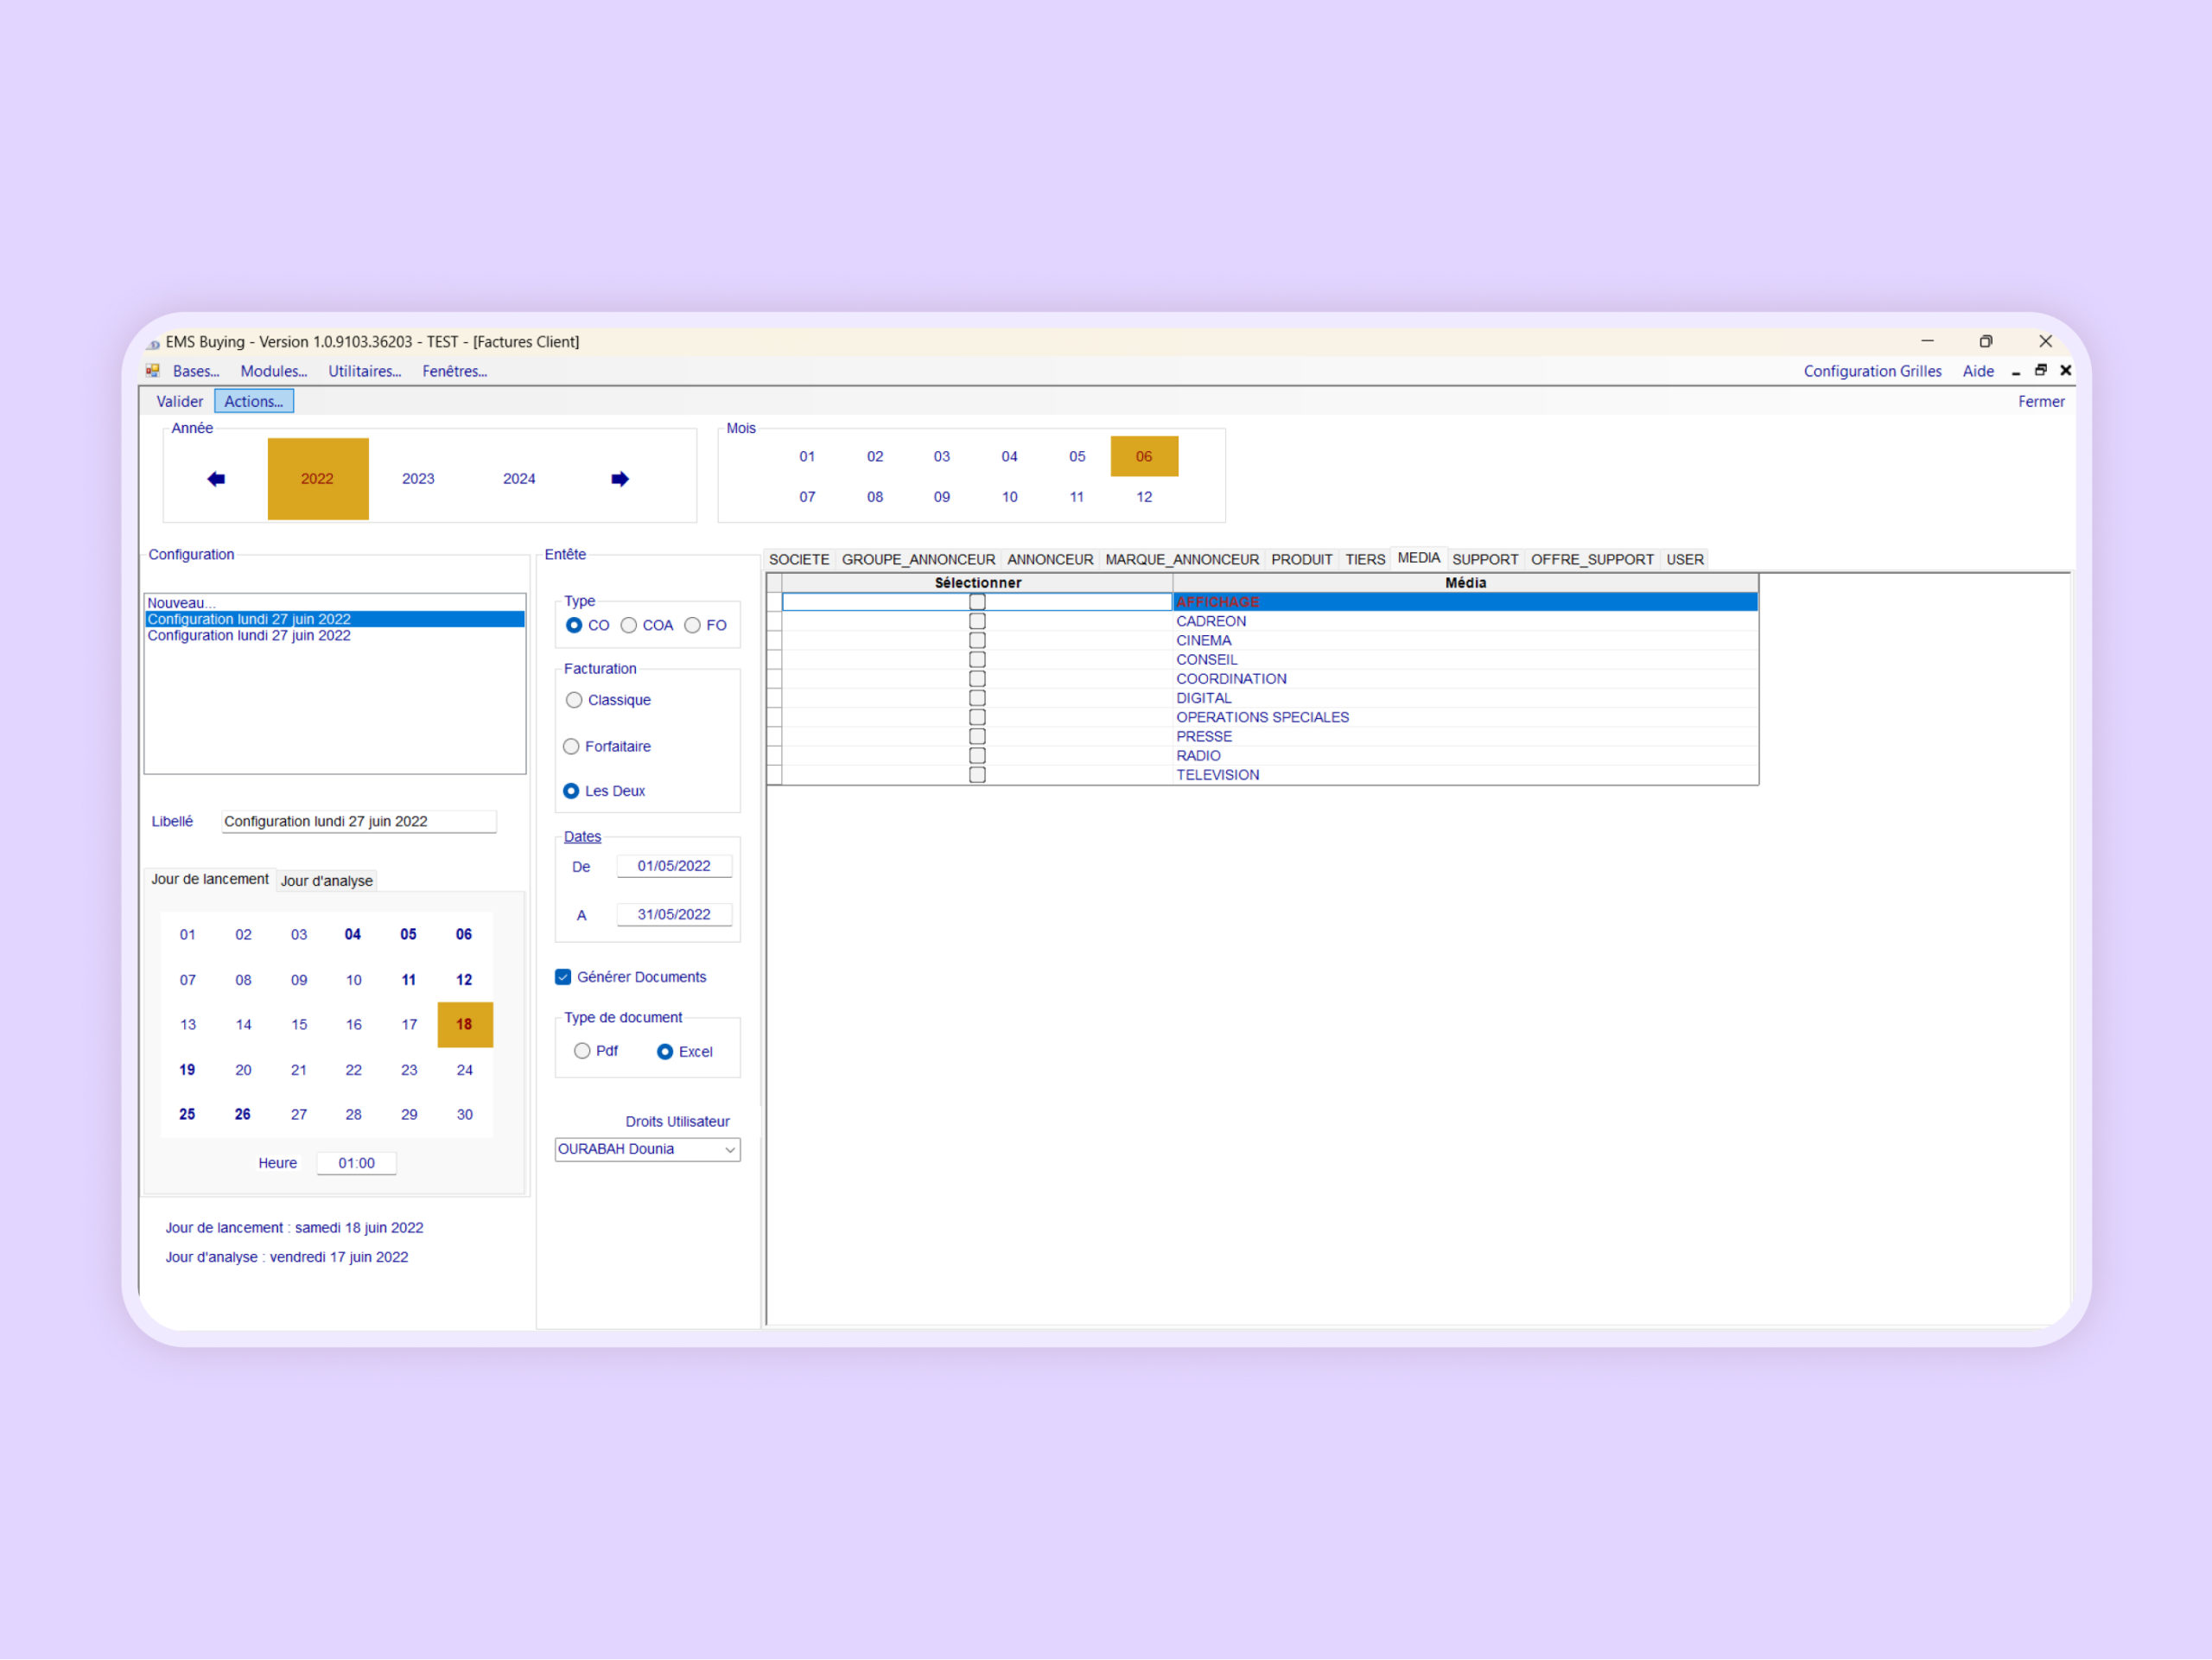Click the Heure time input field
The image size is (2212, 1660).
(x=356, y=1163)
